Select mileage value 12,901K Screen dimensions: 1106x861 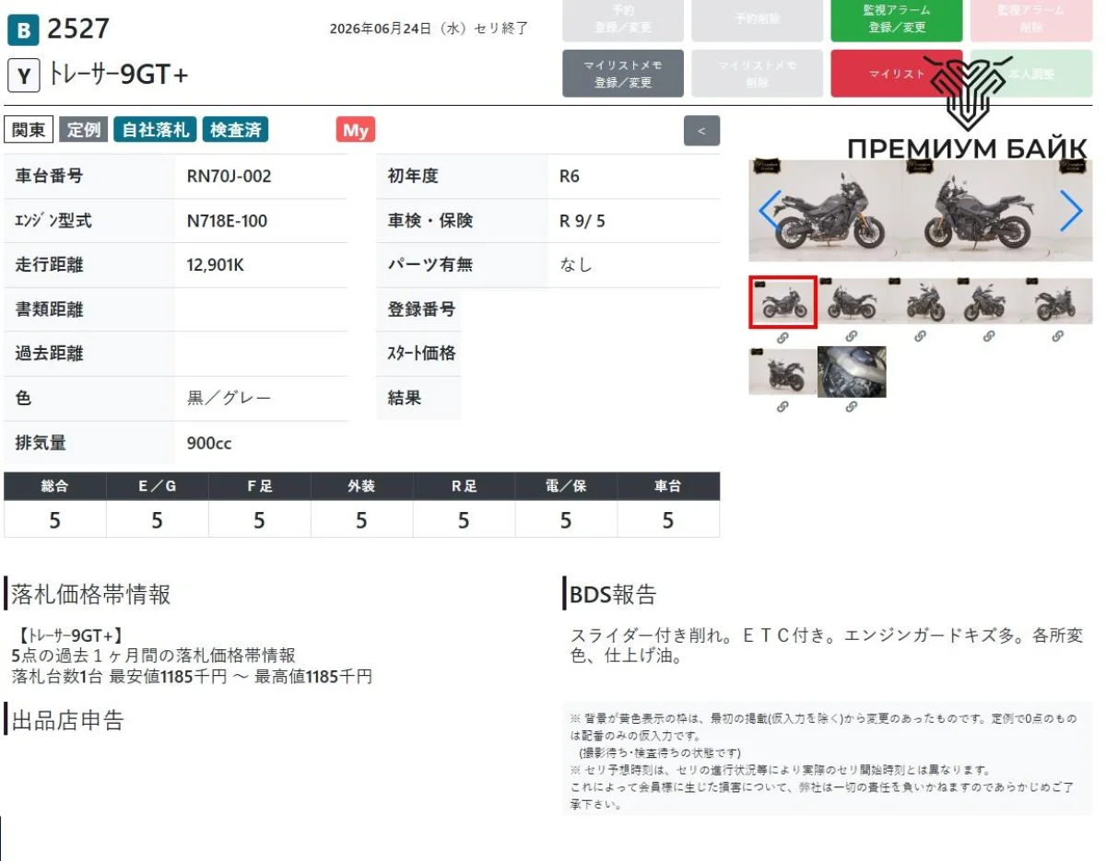click(x=216, y=265)
